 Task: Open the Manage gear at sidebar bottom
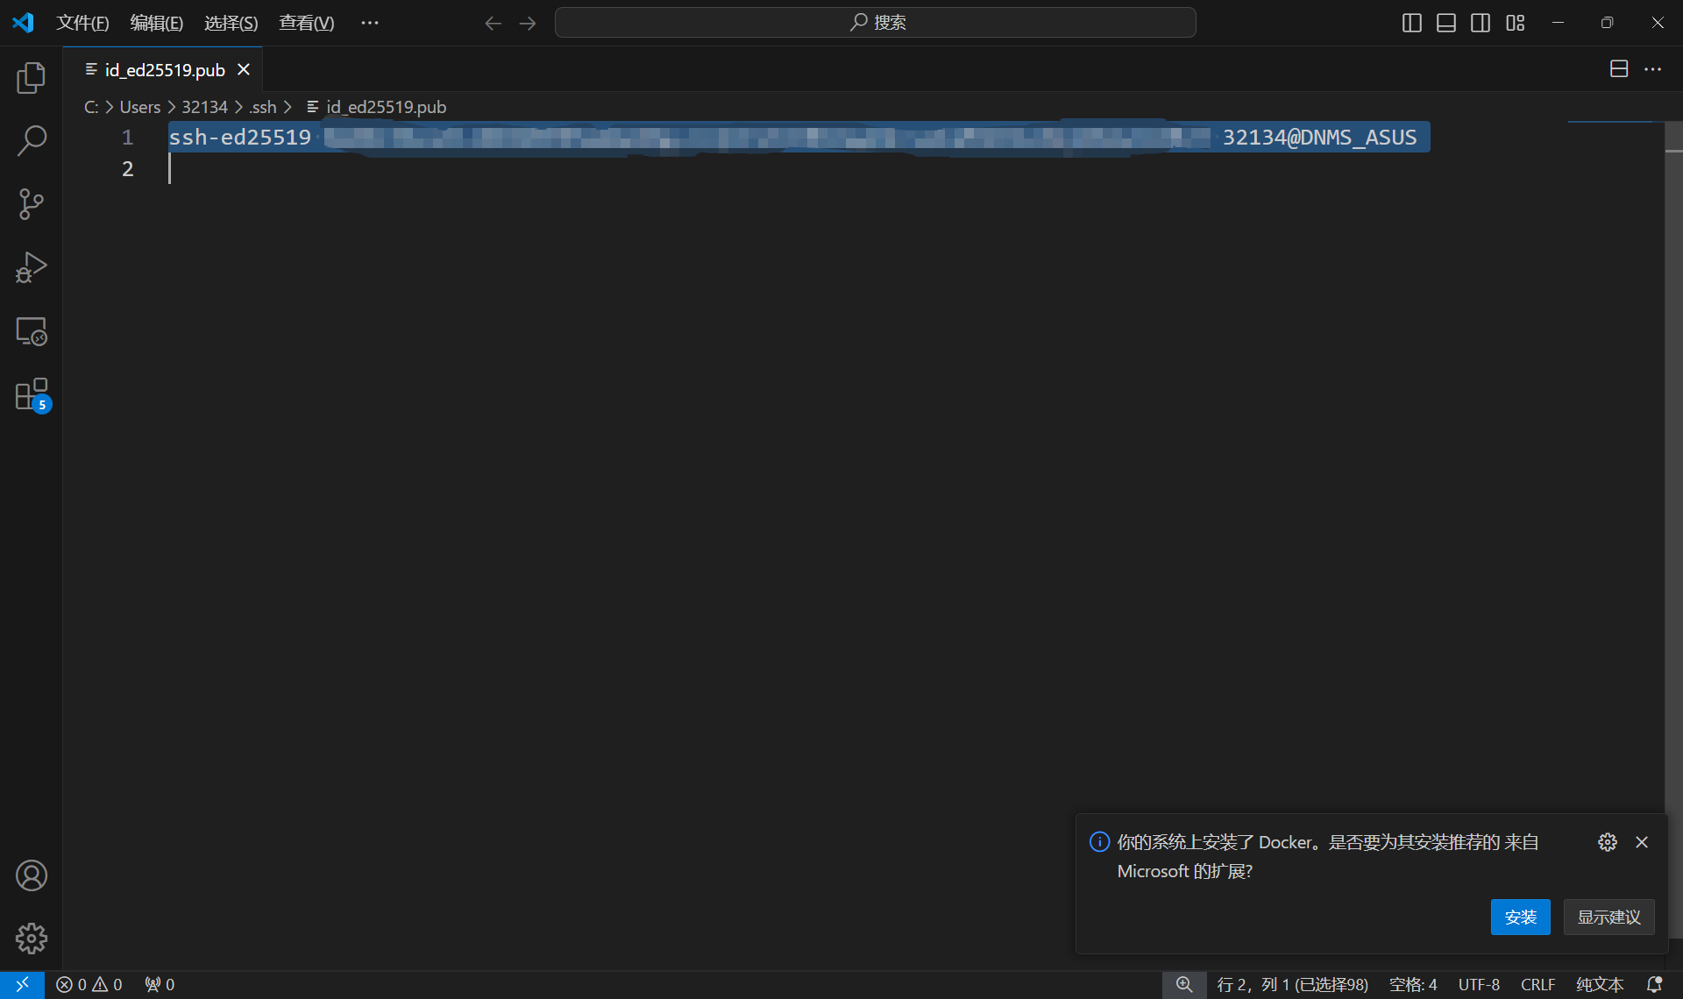(x=31, y=938)
